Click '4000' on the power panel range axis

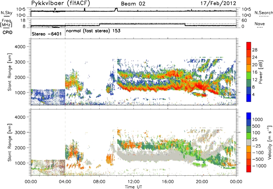click(20, 47)
